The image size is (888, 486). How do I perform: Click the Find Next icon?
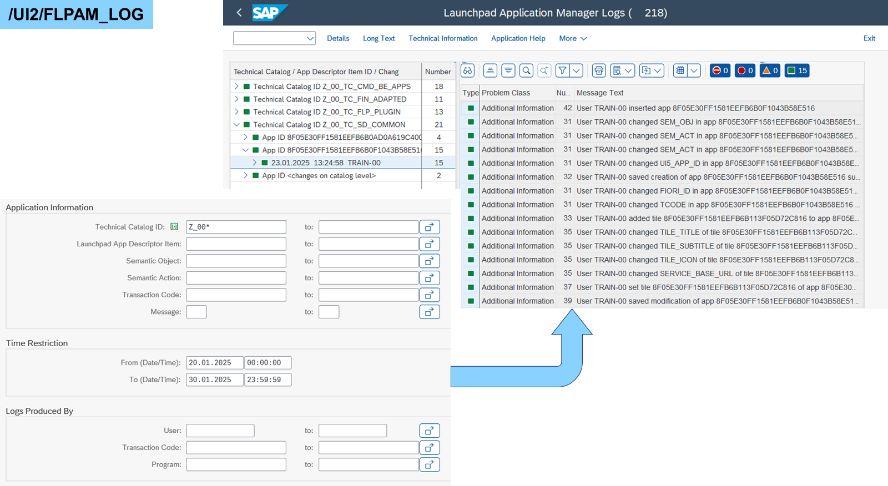pos(544,70)
